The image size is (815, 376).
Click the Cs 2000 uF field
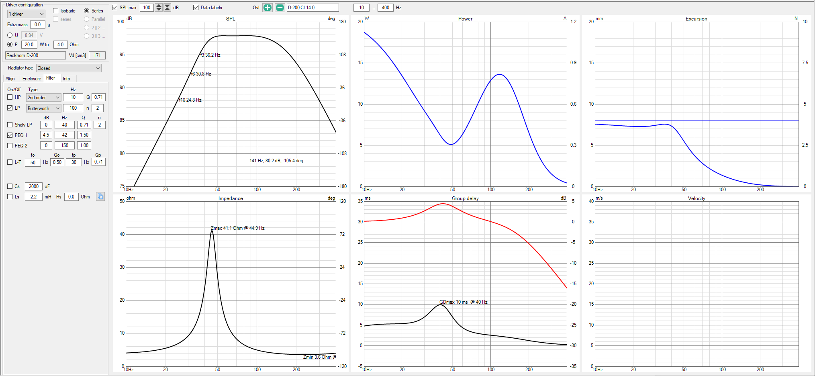tap(34, 186)
